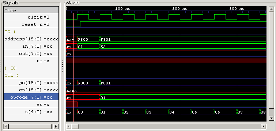Click the waves horizontal scrollbar right arrow
This screenshot has height=131, width=276.
point(264,126)
